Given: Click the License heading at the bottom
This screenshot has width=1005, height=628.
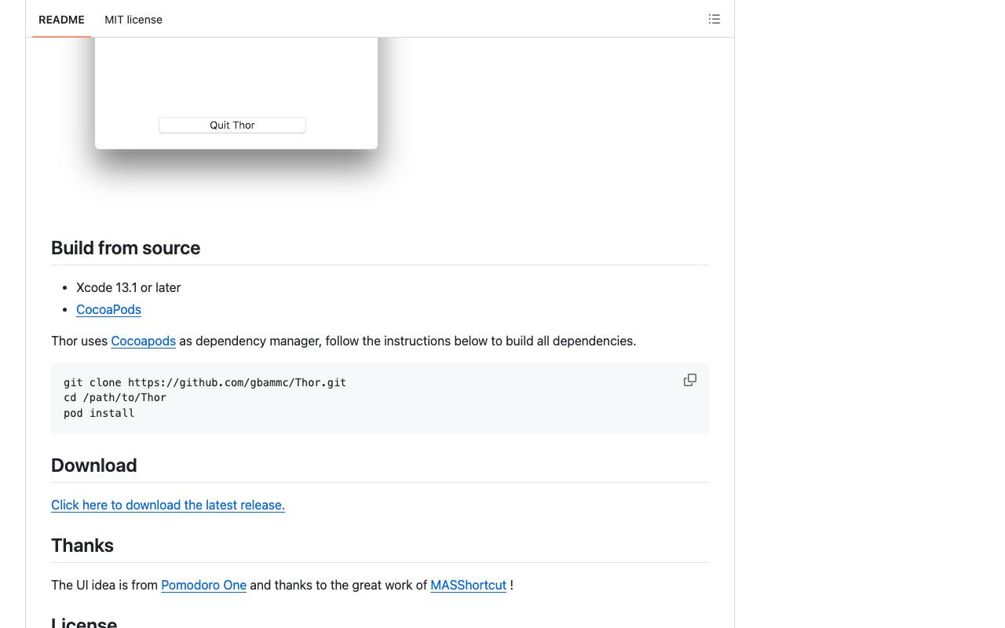Looking at the screenshot, I should point(84,622).
